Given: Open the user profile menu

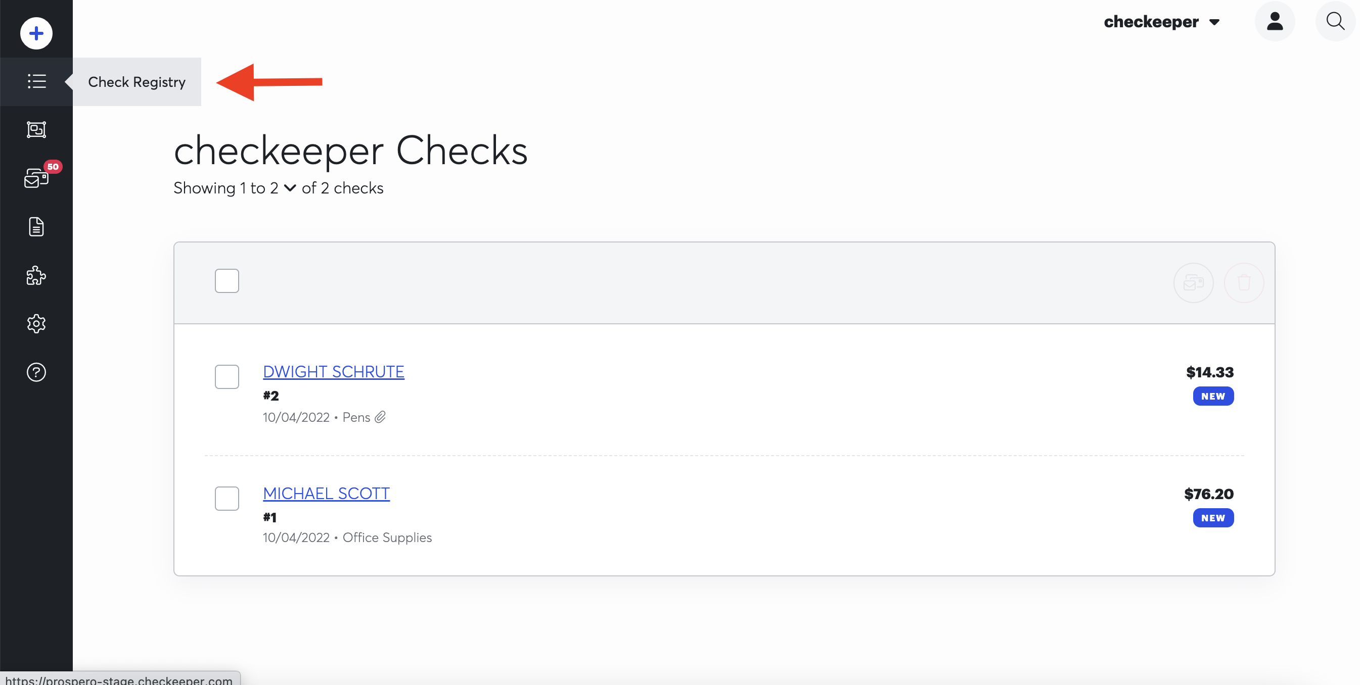Looking at the screenshot, I should 1275,21.
